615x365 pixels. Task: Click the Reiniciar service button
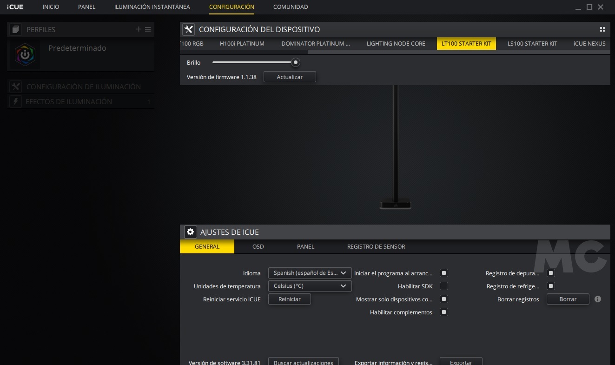tap(289, 299)
